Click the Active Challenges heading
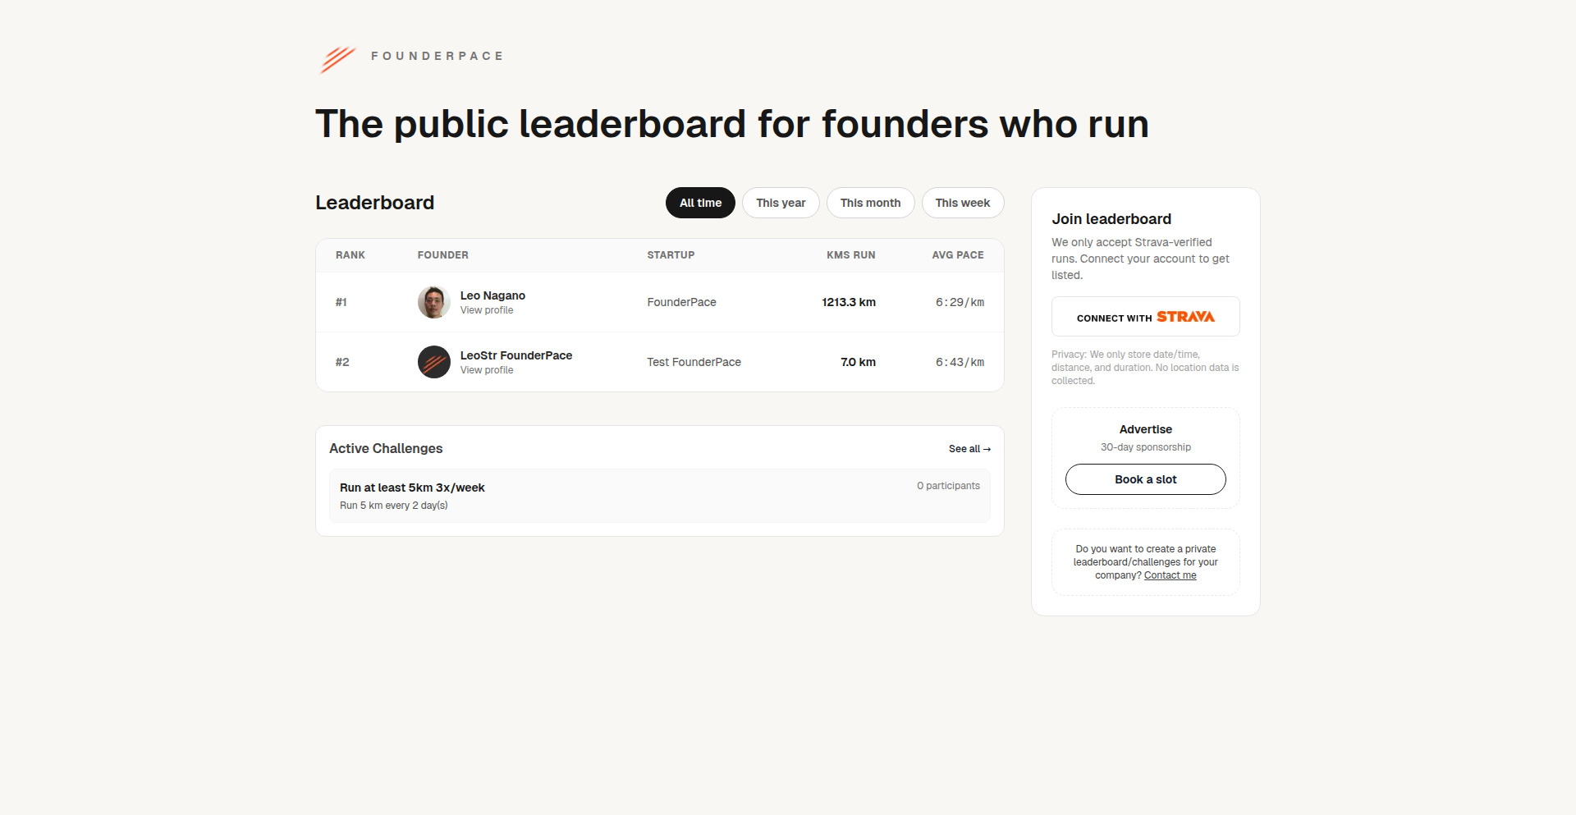This screenshot has width=1576, height=815. point(386,448)
